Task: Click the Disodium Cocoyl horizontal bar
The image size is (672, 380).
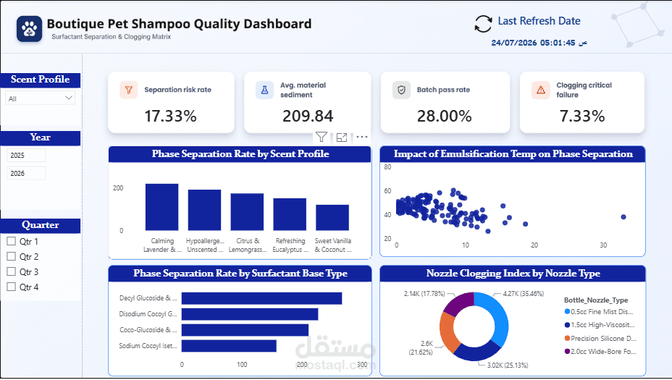Action: (250, 314)
